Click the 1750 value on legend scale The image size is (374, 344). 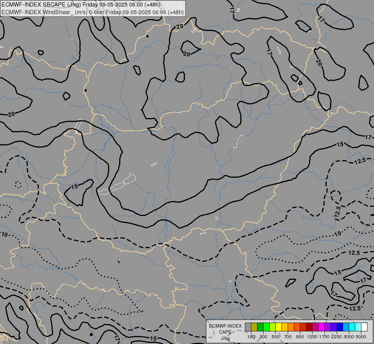[x=324, y=337]
